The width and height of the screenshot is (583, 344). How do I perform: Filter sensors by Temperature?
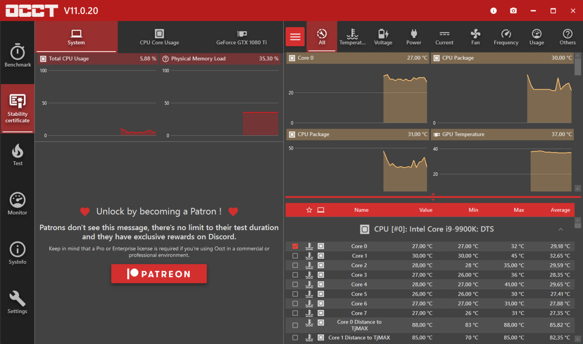click(x=352, y=36)
